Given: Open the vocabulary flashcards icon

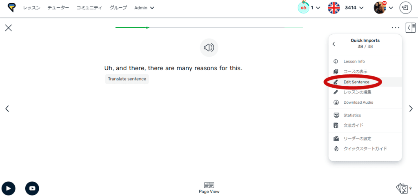Looking at the screenshot, I should pos(402,188).
